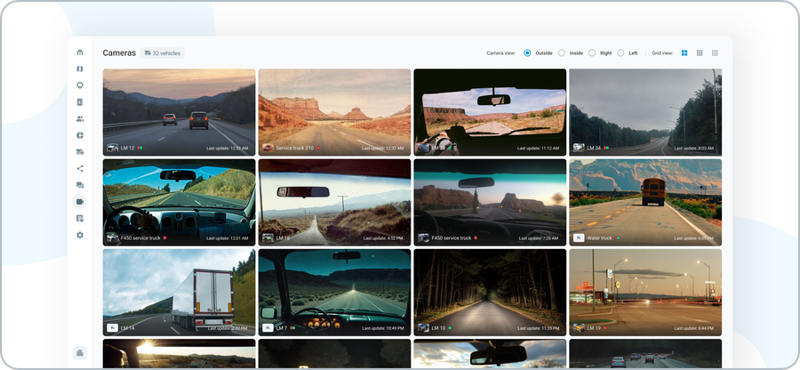Open the LM 12 highway camera feed
Image resolution: width=800 pixels, height=370 pixels.
pos(179,112)
